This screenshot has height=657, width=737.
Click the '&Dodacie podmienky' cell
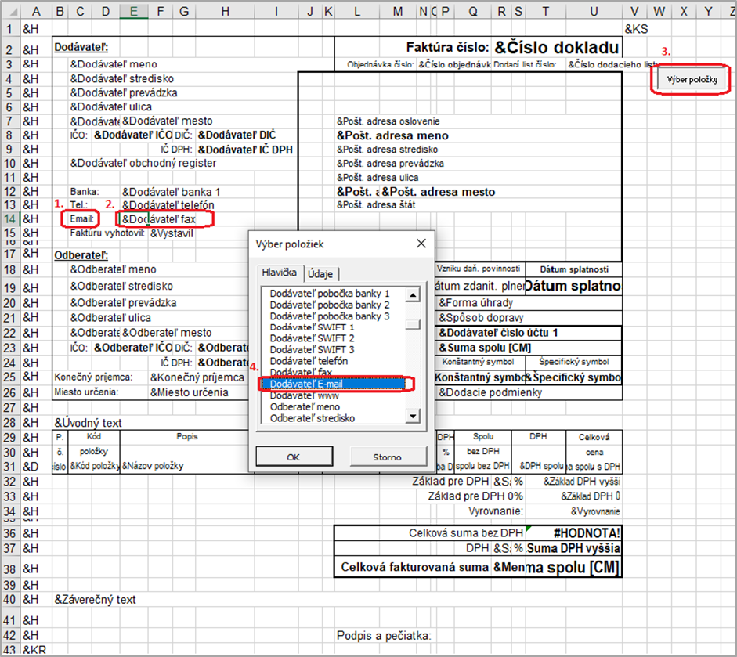490,392
